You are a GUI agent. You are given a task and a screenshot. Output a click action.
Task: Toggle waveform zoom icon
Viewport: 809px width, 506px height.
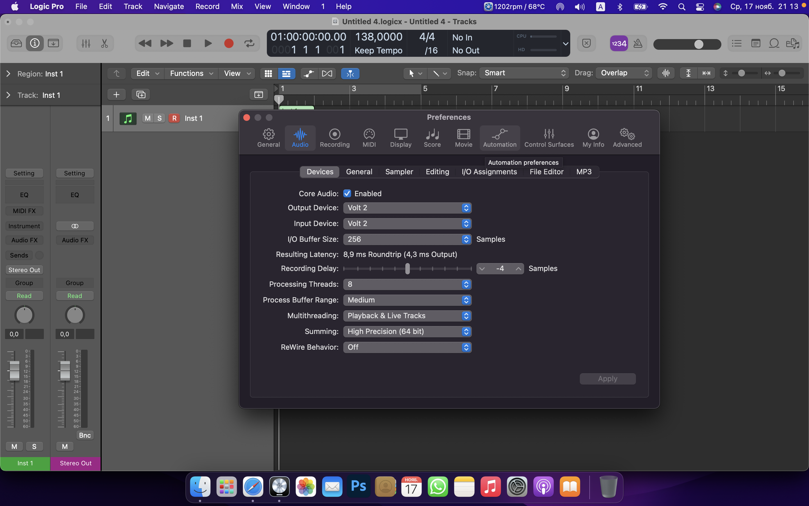coord(665,73)
